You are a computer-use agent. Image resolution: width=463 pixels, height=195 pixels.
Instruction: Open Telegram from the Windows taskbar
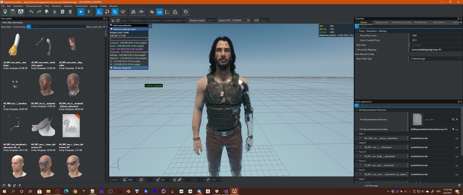click(x=199, y=191)
